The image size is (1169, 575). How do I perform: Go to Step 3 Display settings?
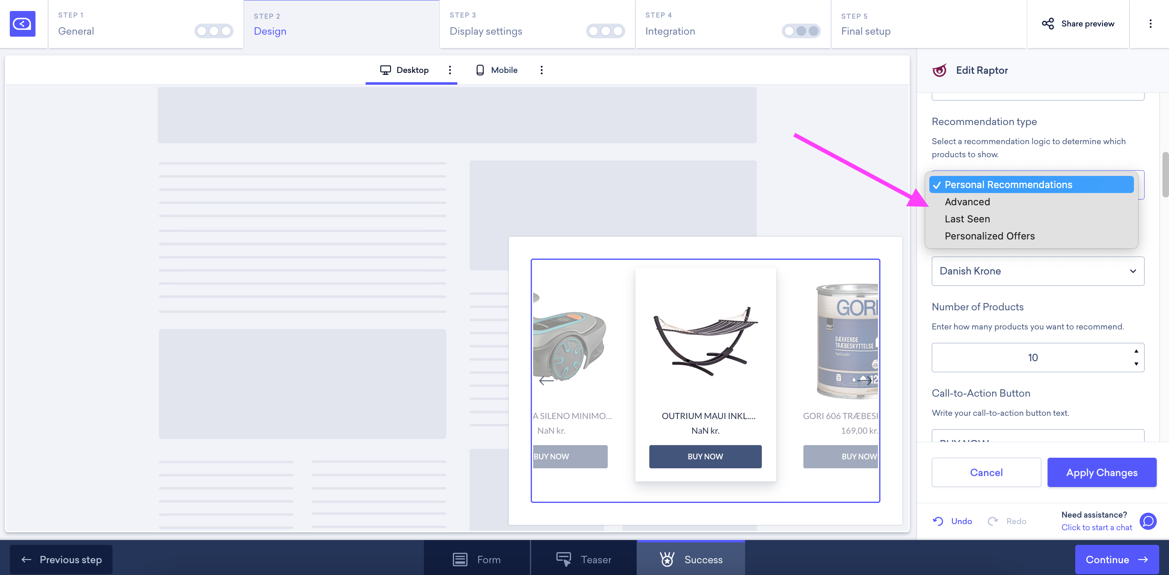(537, 24)
